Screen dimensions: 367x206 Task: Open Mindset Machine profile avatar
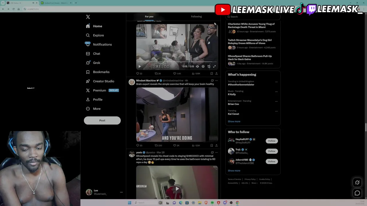pos(132,82)
